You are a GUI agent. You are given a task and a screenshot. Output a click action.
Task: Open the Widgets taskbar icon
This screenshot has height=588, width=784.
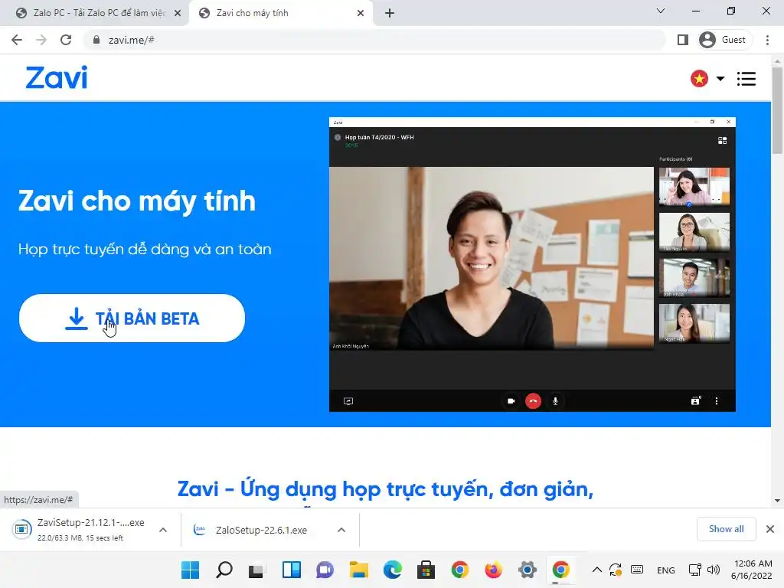(291, 570)
